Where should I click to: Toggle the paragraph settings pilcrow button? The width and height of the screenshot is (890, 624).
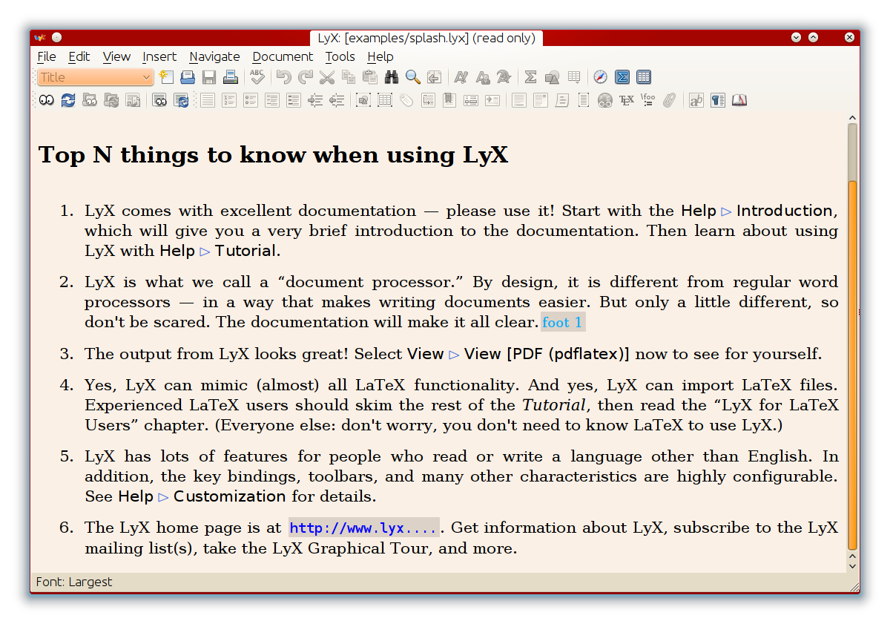point(717,100)
